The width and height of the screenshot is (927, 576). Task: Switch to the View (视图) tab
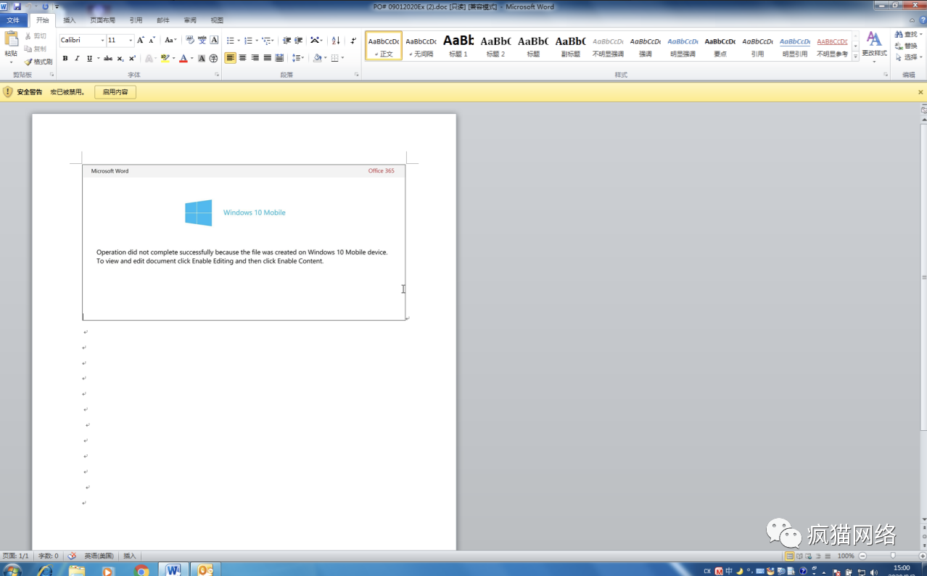(217, 20)
